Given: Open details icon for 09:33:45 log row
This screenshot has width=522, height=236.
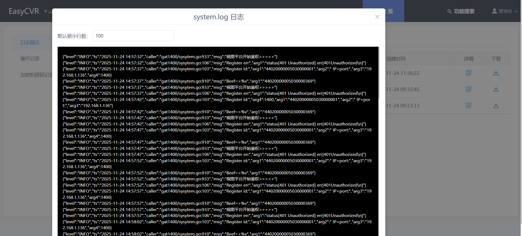Looking at the screenshot, I should (468, 89).
